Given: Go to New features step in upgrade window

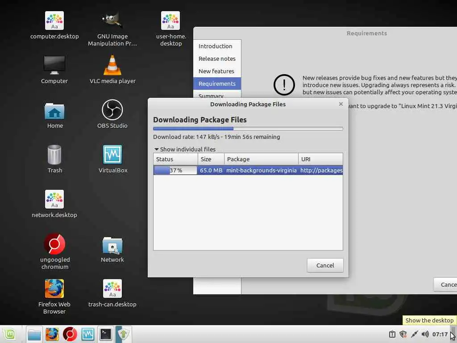Looking at the screenshot, I should (x=217, y=71).
